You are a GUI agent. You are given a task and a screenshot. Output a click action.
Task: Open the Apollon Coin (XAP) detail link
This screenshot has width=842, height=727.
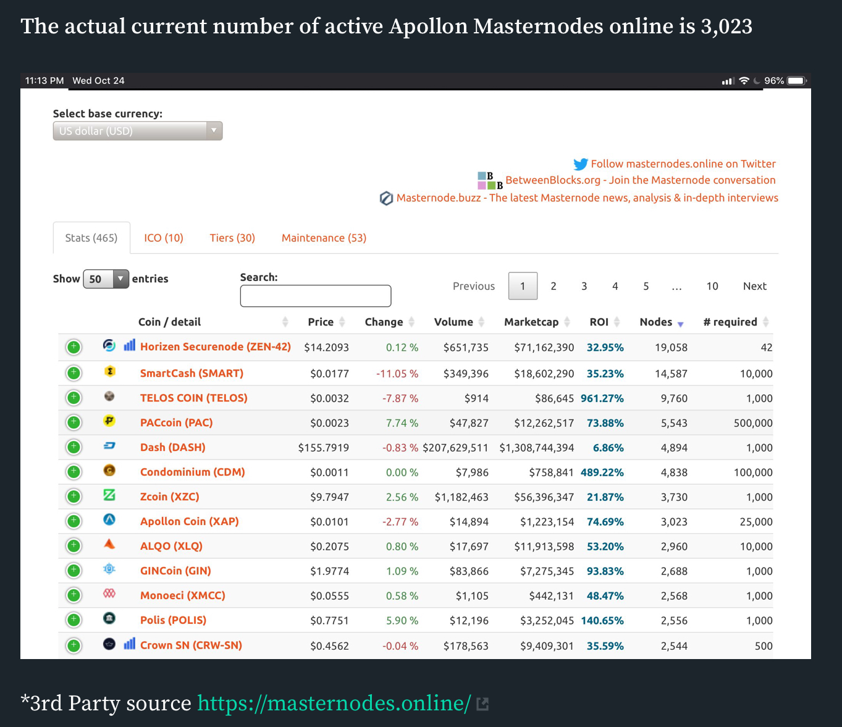point(190,521)
